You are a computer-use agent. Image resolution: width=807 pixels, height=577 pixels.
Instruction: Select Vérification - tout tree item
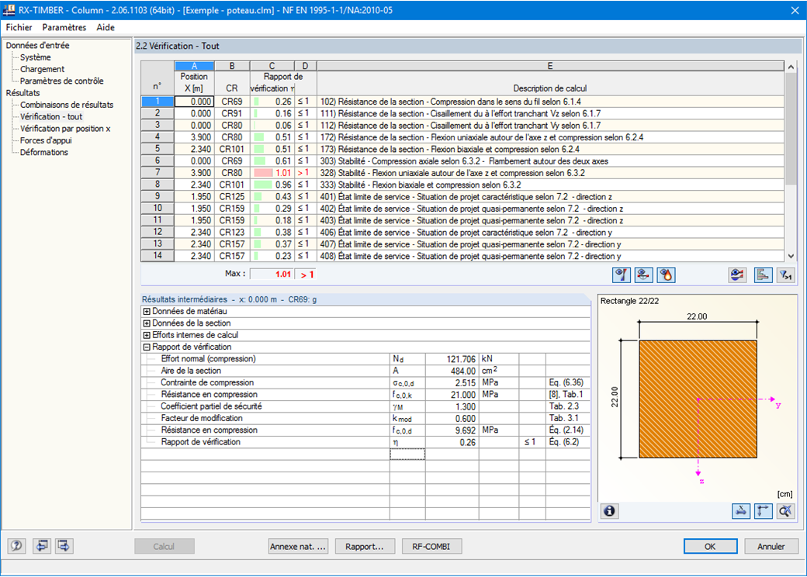pos(51,116)
